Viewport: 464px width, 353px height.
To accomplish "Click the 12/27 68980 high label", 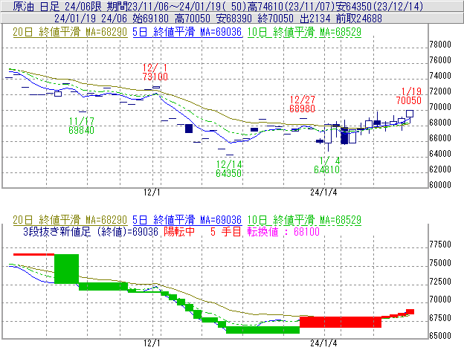I will pos(302,104).
